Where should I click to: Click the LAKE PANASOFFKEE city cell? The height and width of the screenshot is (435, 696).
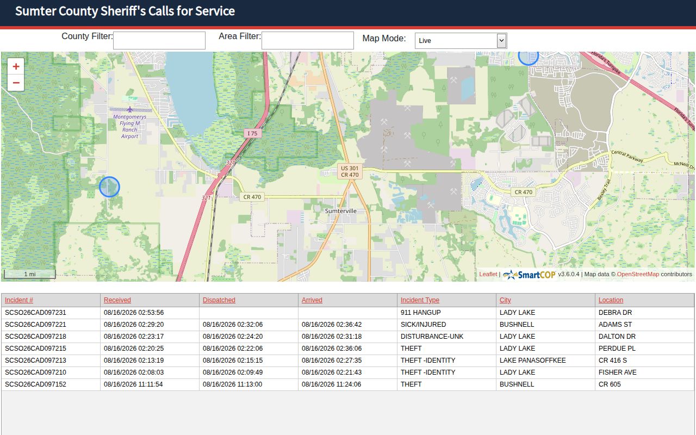(545, 361)
